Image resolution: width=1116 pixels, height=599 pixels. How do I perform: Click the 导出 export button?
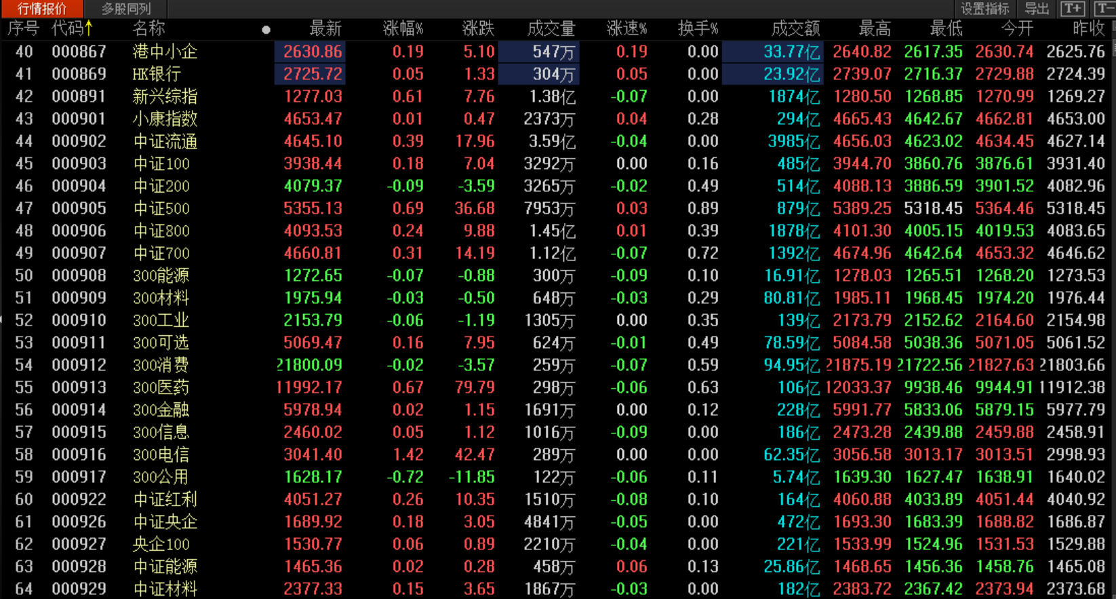click(x=1036, y=9)
